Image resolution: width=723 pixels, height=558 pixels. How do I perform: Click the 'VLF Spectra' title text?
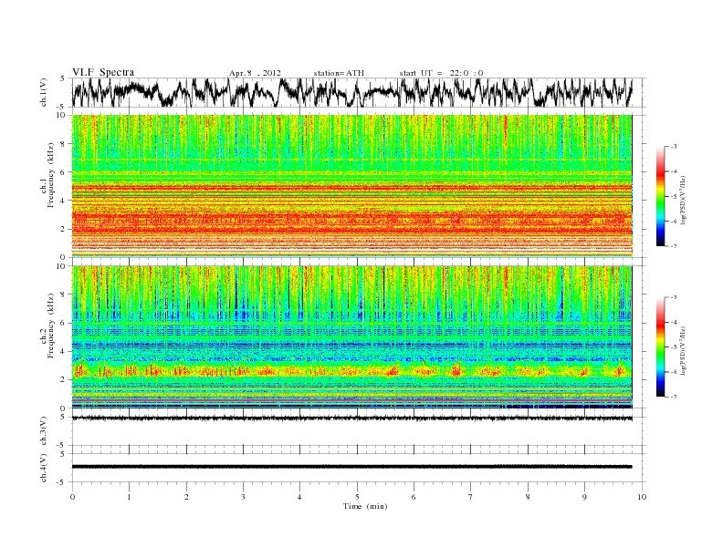click(103, 72)
